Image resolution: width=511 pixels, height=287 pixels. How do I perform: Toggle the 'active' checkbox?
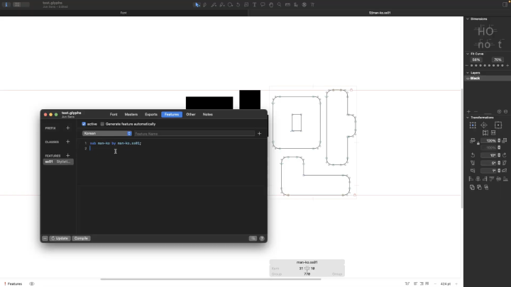pos(84,124)
